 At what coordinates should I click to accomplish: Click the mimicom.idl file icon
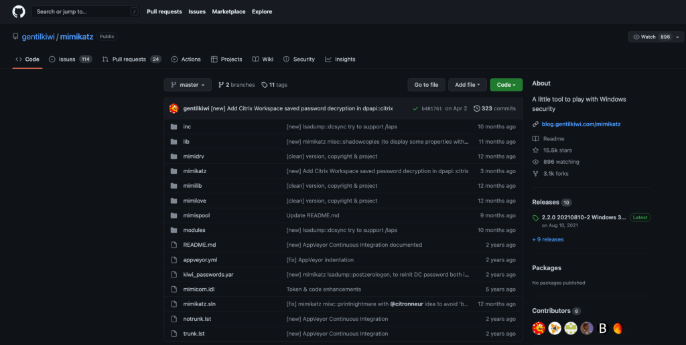174,289
